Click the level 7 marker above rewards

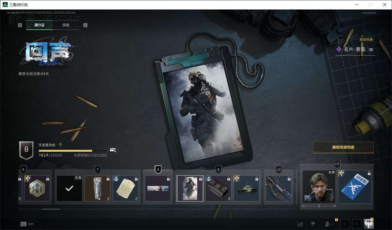point(98,169)
